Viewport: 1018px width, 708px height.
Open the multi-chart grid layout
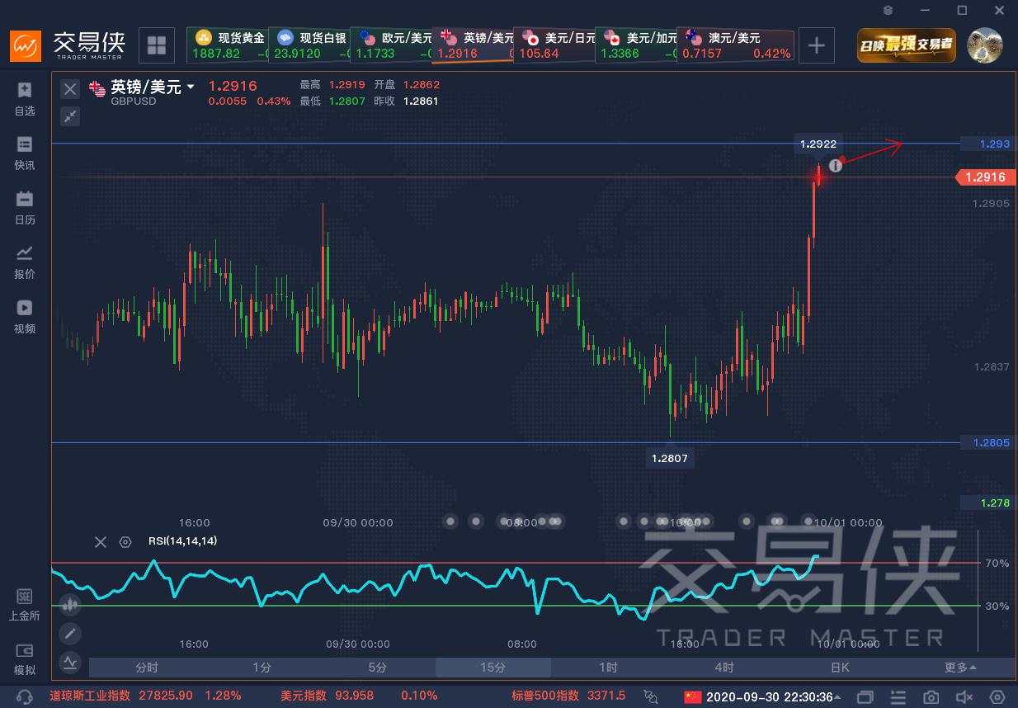[156, 45]
